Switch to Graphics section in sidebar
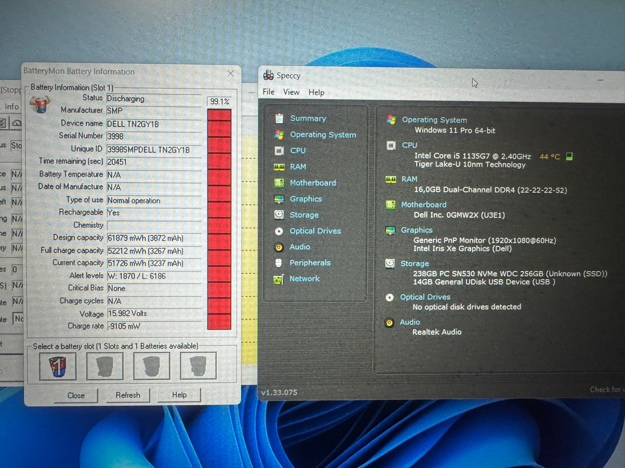Screen dimensions: 625x468 (306, 199)
